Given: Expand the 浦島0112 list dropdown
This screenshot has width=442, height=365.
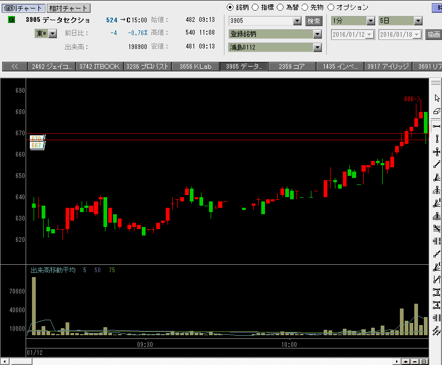Looking at the screenshot, I should point(317,47).
